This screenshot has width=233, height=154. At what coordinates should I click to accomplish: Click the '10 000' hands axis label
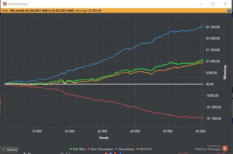tap(37, 131)
